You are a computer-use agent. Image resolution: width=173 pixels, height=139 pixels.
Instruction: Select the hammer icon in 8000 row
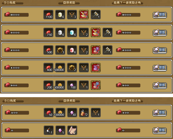96,15
